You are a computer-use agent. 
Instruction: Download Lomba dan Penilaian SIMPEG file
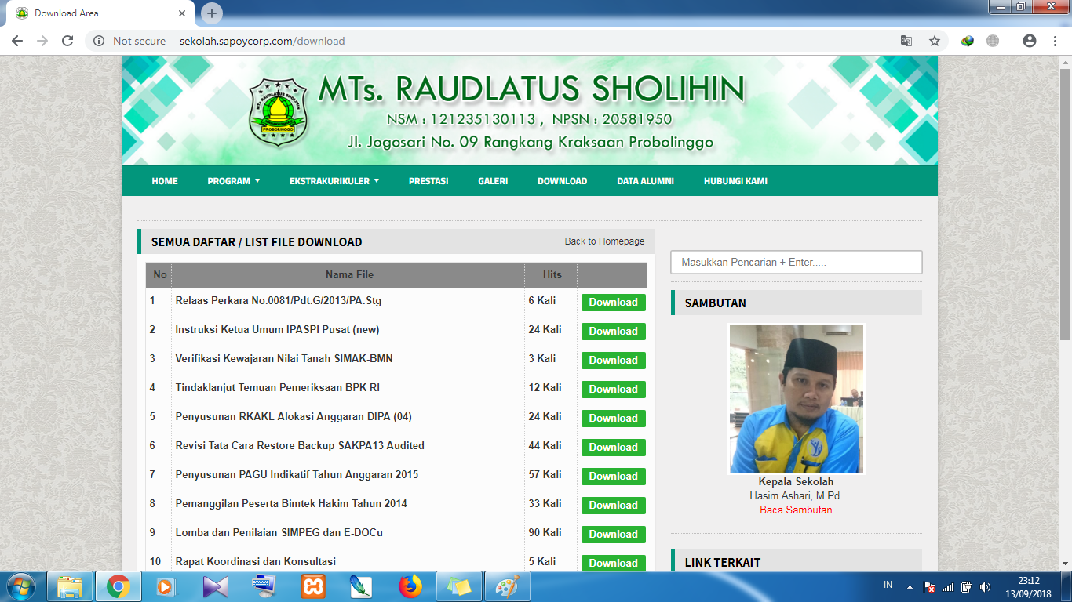point(614,534)
